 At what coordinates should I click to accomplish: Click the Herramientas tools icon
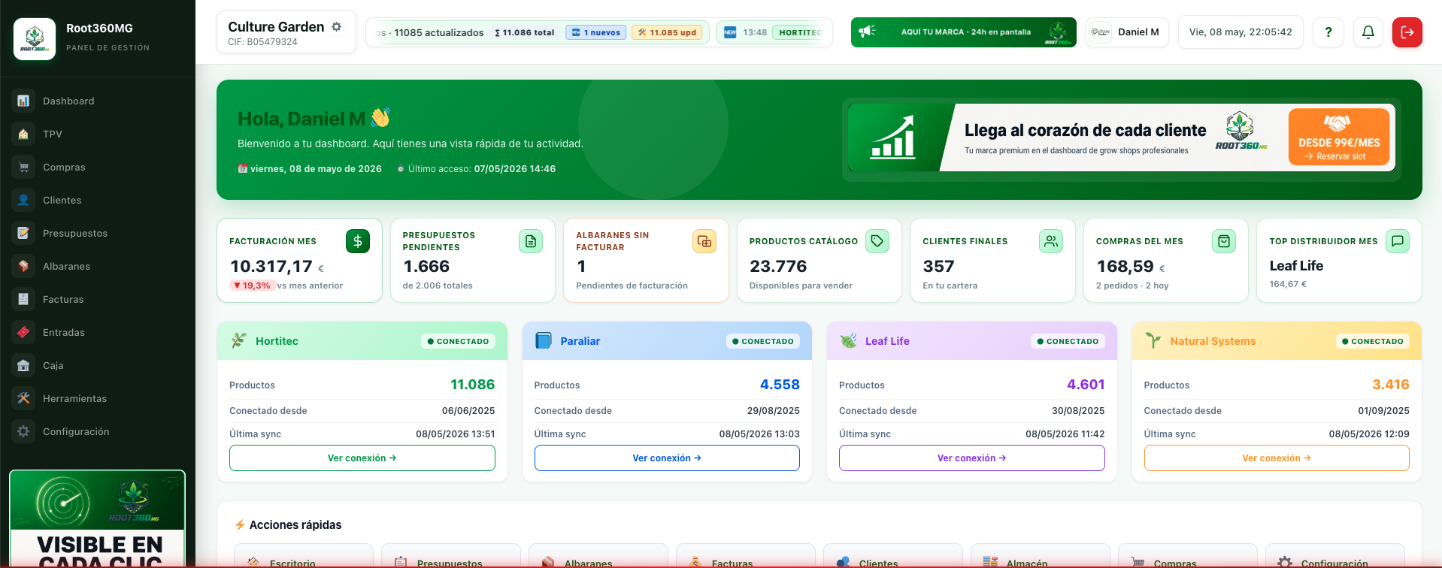[x=23, y=398]
